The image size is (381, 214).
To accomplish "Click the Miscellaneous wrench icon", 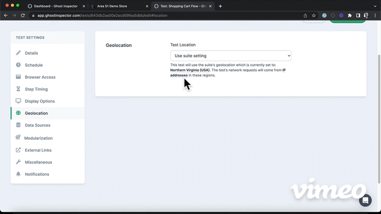I will (18, 162).
